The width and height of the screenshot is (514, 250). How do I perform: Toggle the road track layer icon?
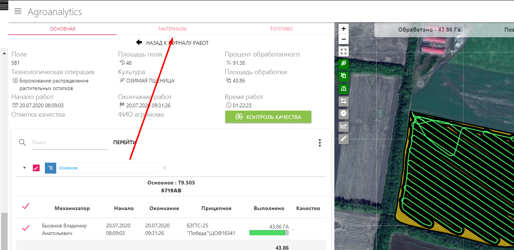[343, 88]
